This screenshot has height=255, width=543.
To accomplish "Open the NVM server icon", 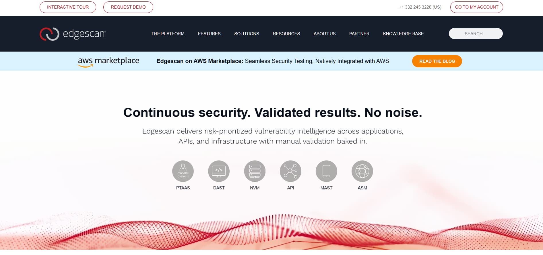I will (255, 171).
